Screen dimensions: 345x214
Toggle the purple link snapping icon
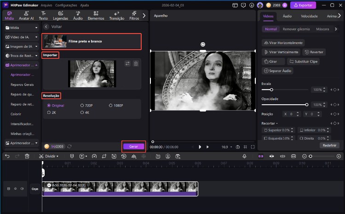coord(261,156)
